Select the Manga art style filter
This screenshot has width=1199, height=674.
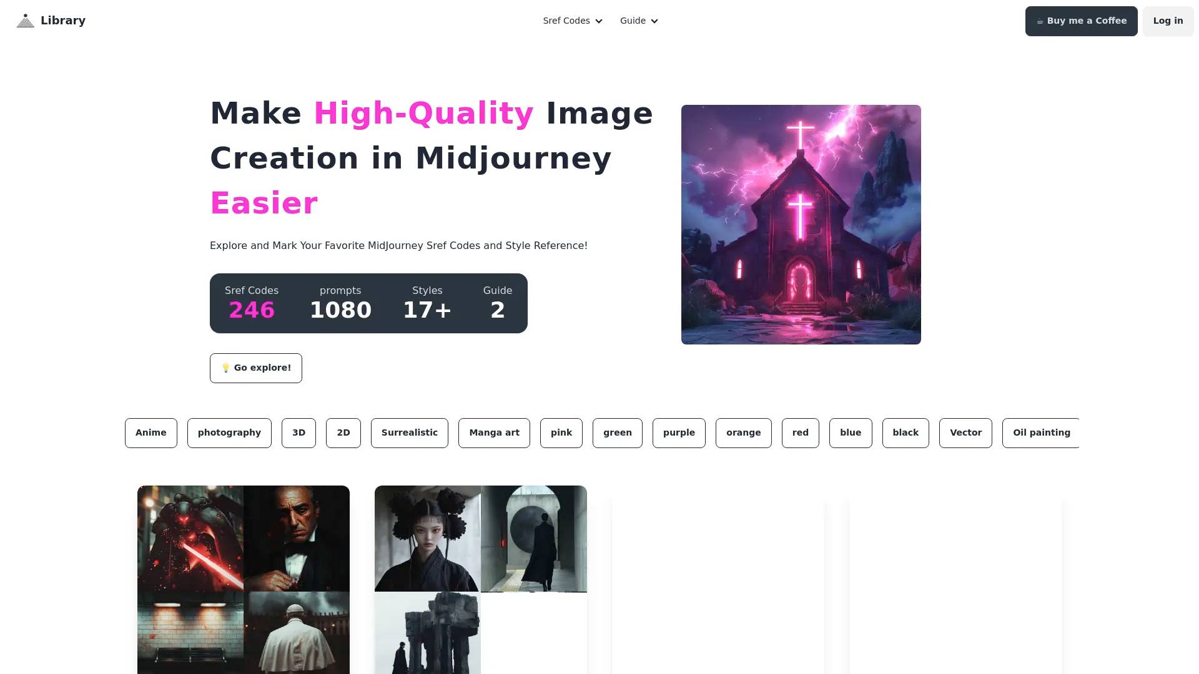point(494,432)
